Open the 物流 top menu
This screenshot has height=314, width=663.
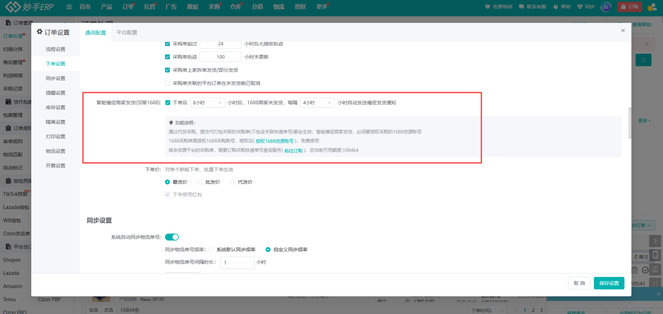tap(278, 7)
